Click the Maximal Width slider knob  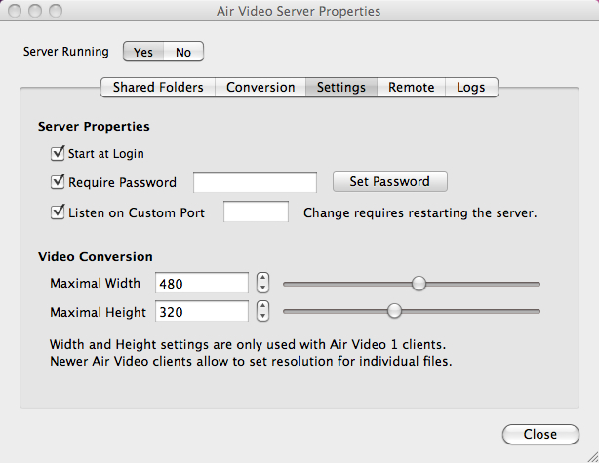click(419, 284)
